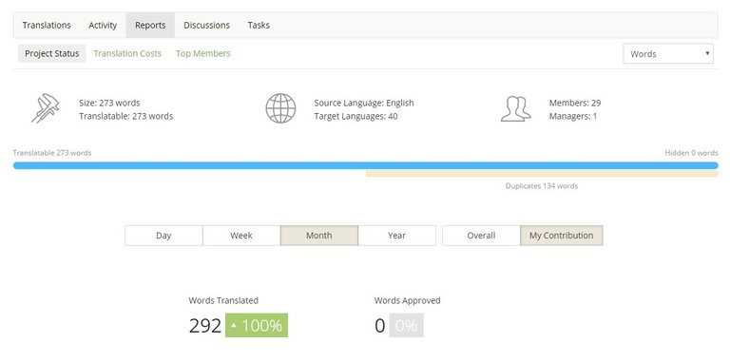The image size is (730, 362).
Task: Open the Tasks tab
Action: pyautogui.click(x=259, y=25)
